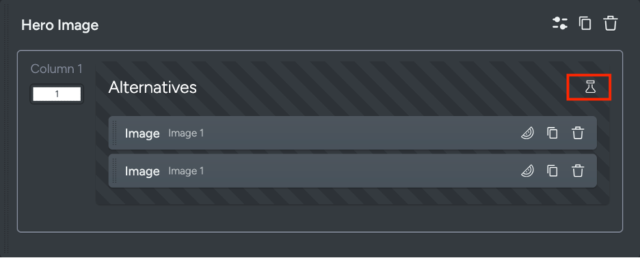Delete the second Image alternative

click(x=578, y=171)
